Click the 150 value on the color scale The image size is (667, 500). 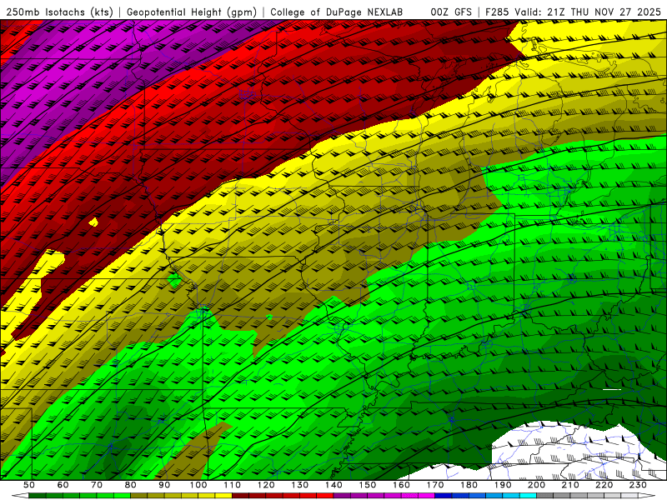click(x=367, y=485)
